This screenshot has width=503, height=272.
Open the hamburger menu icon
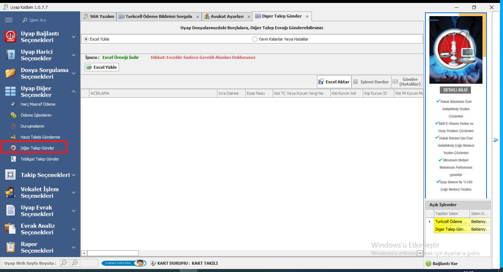coord(9,20)
